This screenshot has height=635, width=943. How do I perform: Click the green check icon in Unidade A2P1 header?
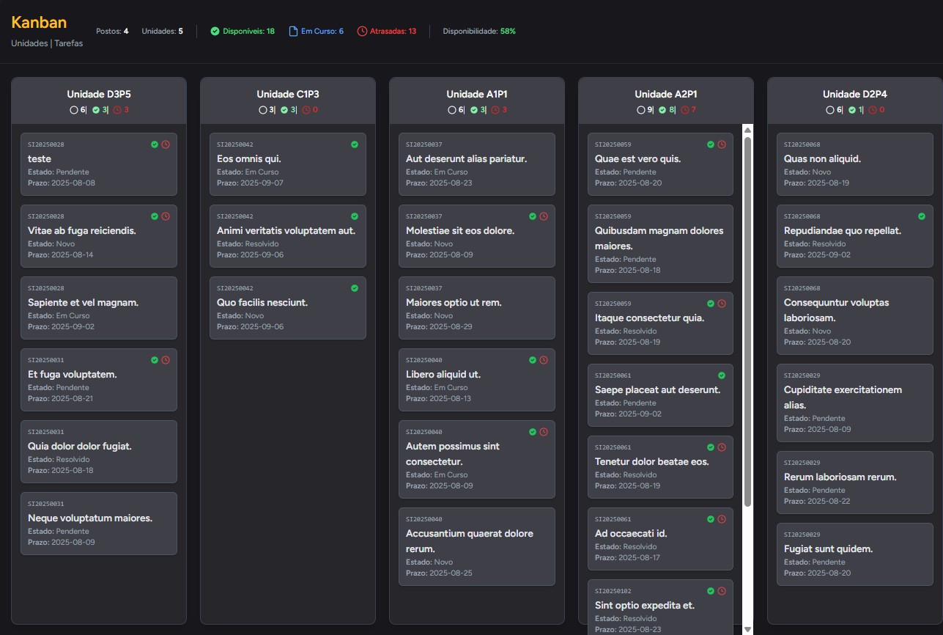click(662, 110)
